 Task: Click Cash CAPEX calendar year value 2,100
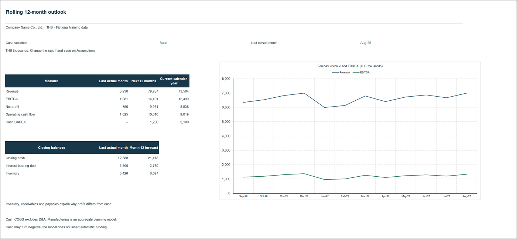pyautogui.click(x=184, y=122)
